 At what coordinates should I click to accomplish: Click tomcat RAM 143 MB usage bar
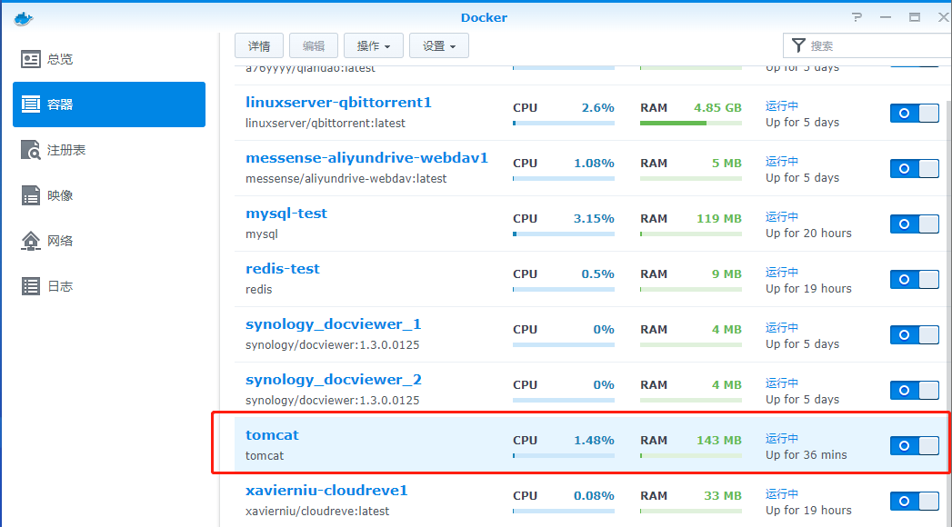click(x=691, y=455)
